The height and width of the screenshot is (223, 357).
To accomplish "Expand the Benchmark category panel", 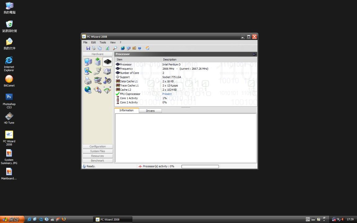I will click(98, 161).
